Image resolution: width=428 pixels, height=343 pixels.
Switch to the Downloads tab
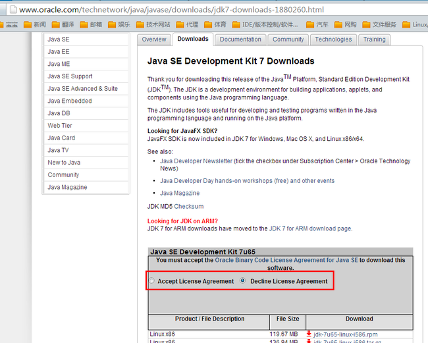click(x=193, y=39)
